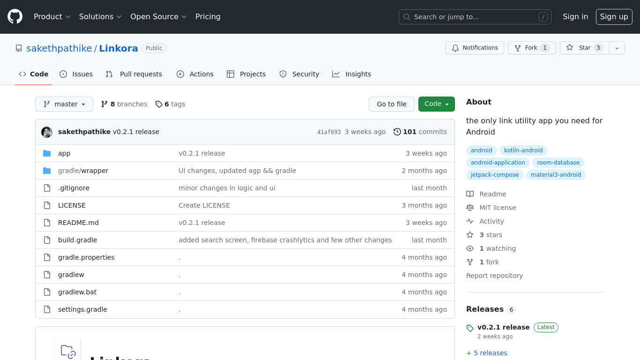Fork the Linkora repository
Screen dimensions: 640x360
pyautogui.click(x=532, y=48)
